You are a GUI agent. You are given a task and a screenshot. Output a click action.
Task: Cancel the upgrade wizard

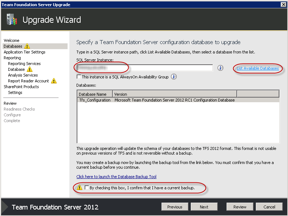click(269, 207)
